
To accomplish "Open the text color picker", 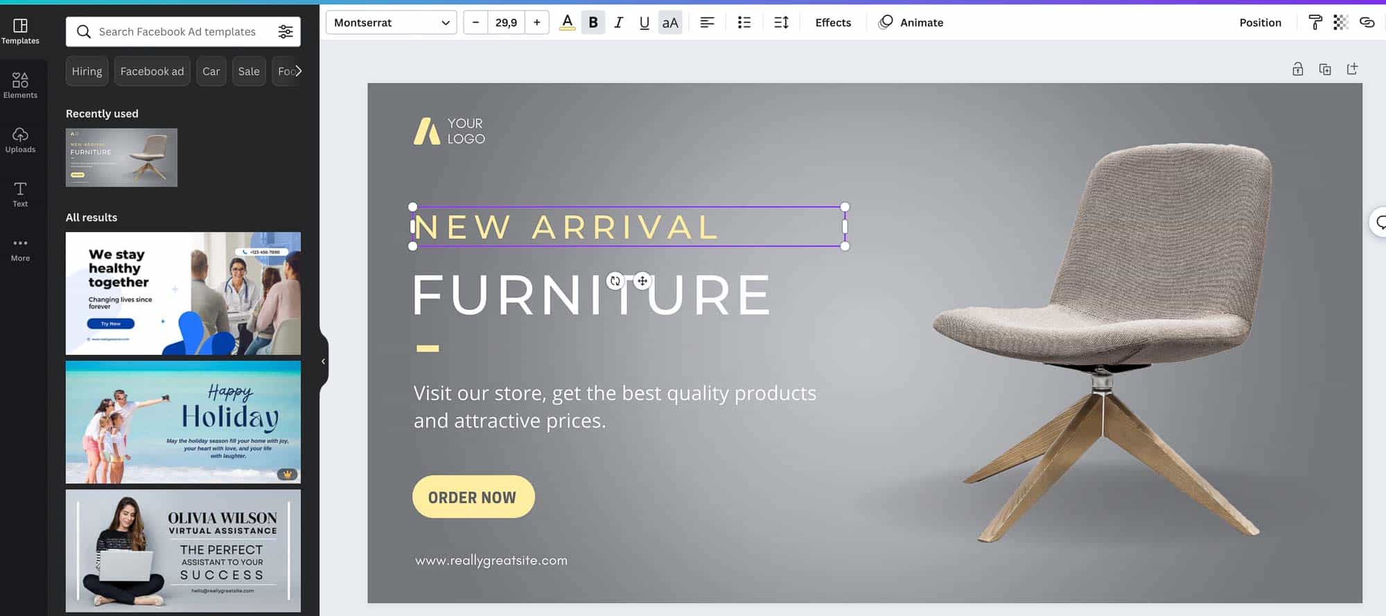I will coord(567,23).
